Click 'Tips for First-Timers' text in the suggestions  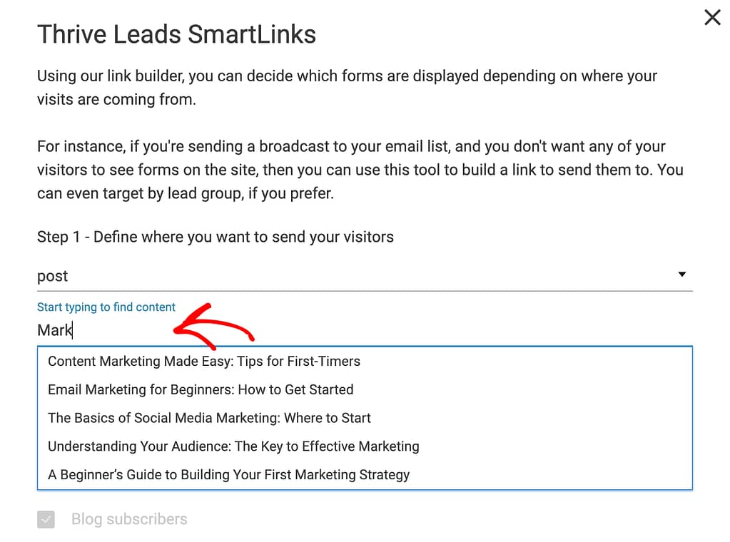pos(298,362)
